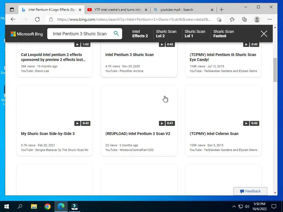Show hidden system tray icons

[234, 206]
